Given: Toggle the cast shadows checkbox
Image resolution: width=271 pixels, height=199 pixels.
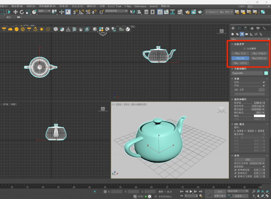Looking at the screenshot, I should click(264, 167).
